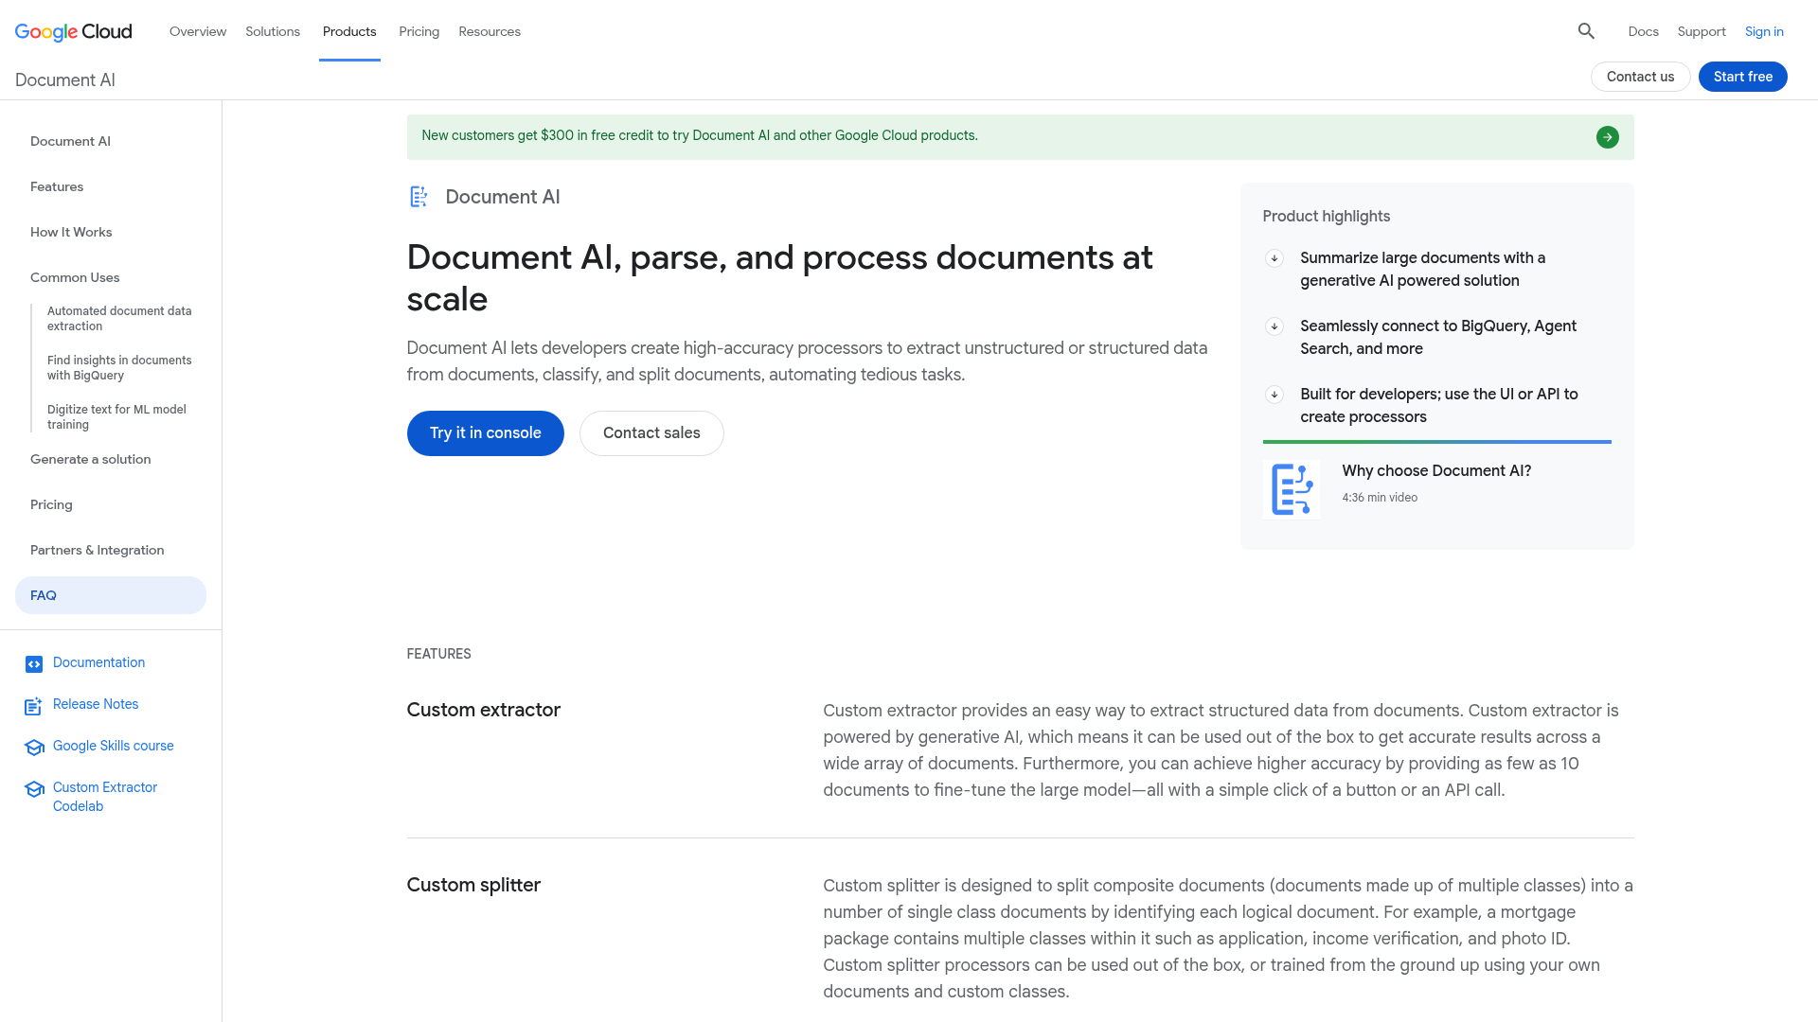
Task: Click the Google Cloud logo
Action: pyautogui.click(x=74, y=31)
